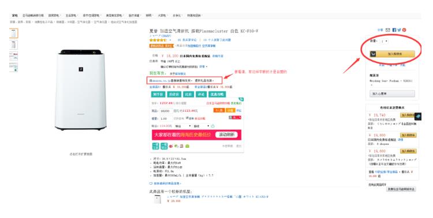Click the 加入心愿单 wishlist button
Screen dimensions: 433x218
click(x=392, y=94)
